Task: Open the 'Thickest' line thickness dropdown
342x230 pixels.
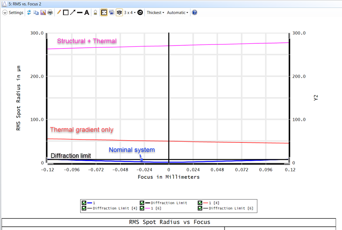Action: pos(155,12)
